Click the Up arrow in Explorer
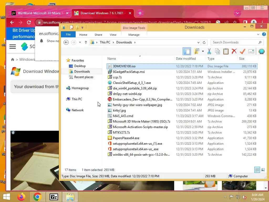This screenshot has width=269, height=202. [86, 42]
